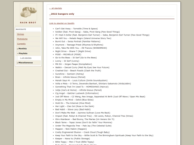
Task: Go to the Currently page
Action: pos(22,44)
